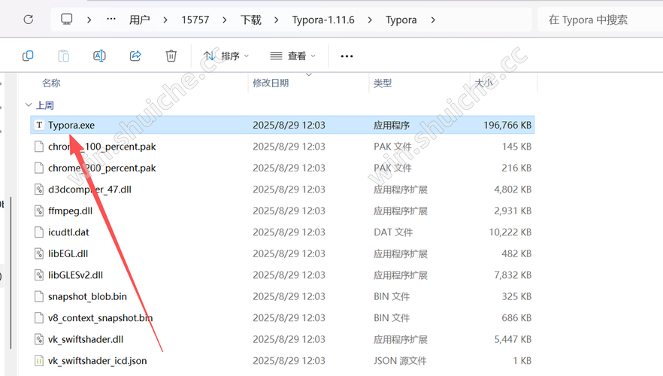Screen dimensions: 663x376
Task: Click the 上周 group label
Action: pos(45,105)
